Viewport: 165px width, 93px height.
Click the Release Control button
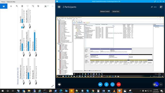pyautogui.click(x=105, y=11)
